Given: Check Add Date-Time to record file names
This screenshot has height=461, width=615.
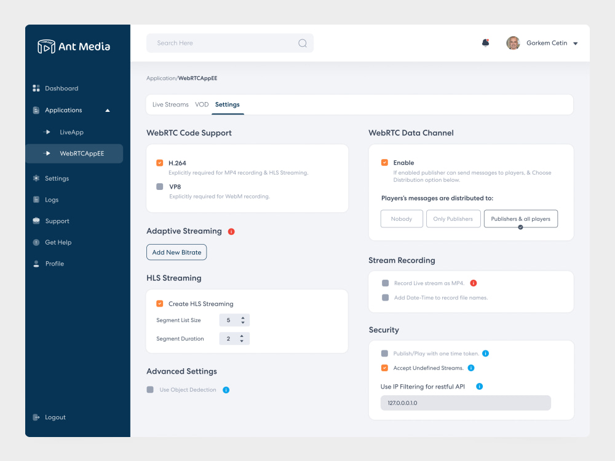Looking at the screenshot, I should (x=385, y=297).
